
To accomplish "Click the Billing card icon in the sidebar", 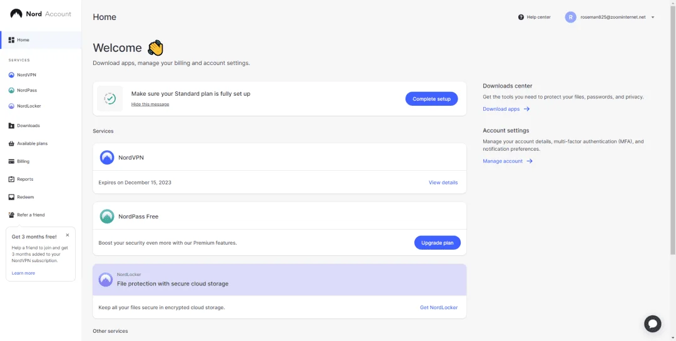I will pos(12,161).
